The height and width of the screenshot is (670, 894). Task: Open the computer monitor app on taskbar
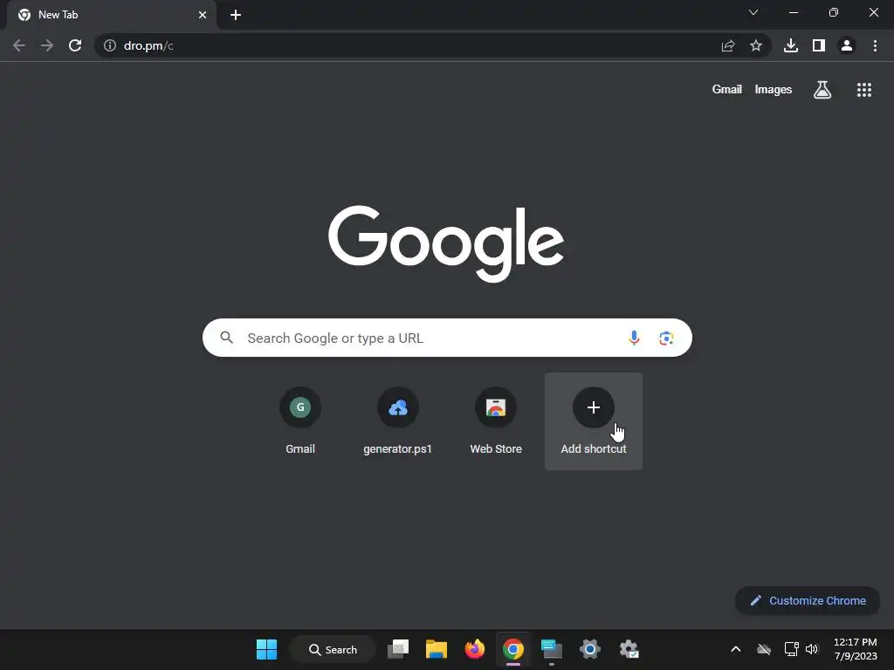(552, 649)
